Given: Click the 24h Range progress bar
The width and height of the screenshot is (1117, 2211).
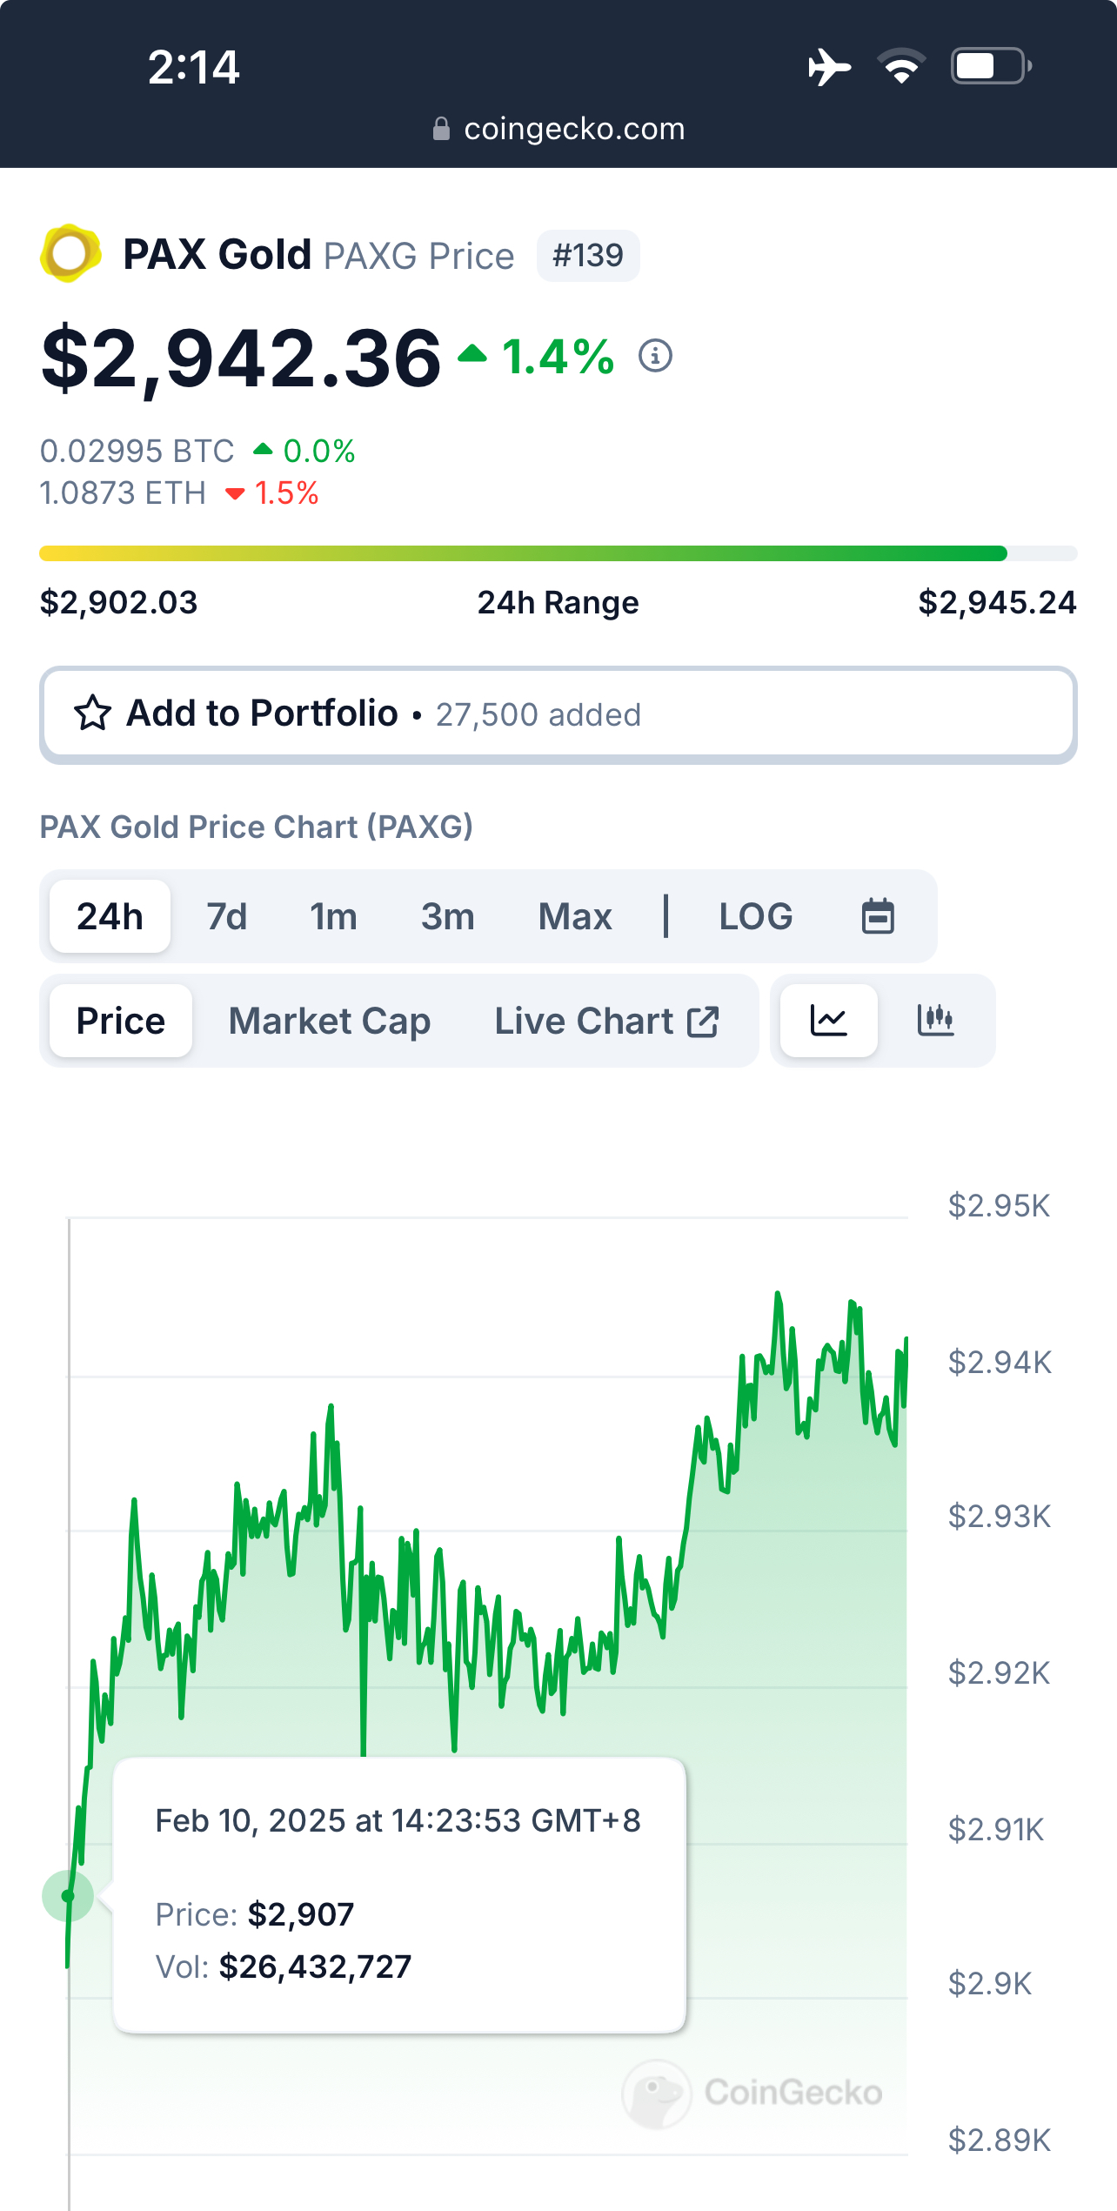Looking at the screenshot, I should click(558, 553).
